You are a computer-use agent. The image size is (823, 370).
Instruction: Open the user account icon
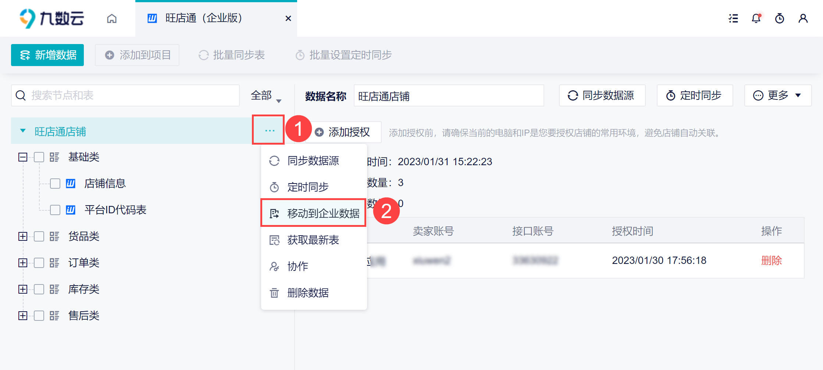click(x=803, y=18)
